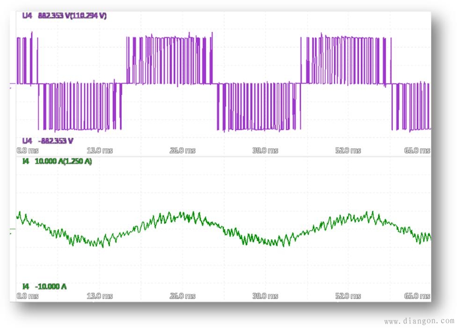This screenshot has width=457, height=328.
Task: Click the U4 882.353 V upper scale label
Action: [x=64, y=16]
